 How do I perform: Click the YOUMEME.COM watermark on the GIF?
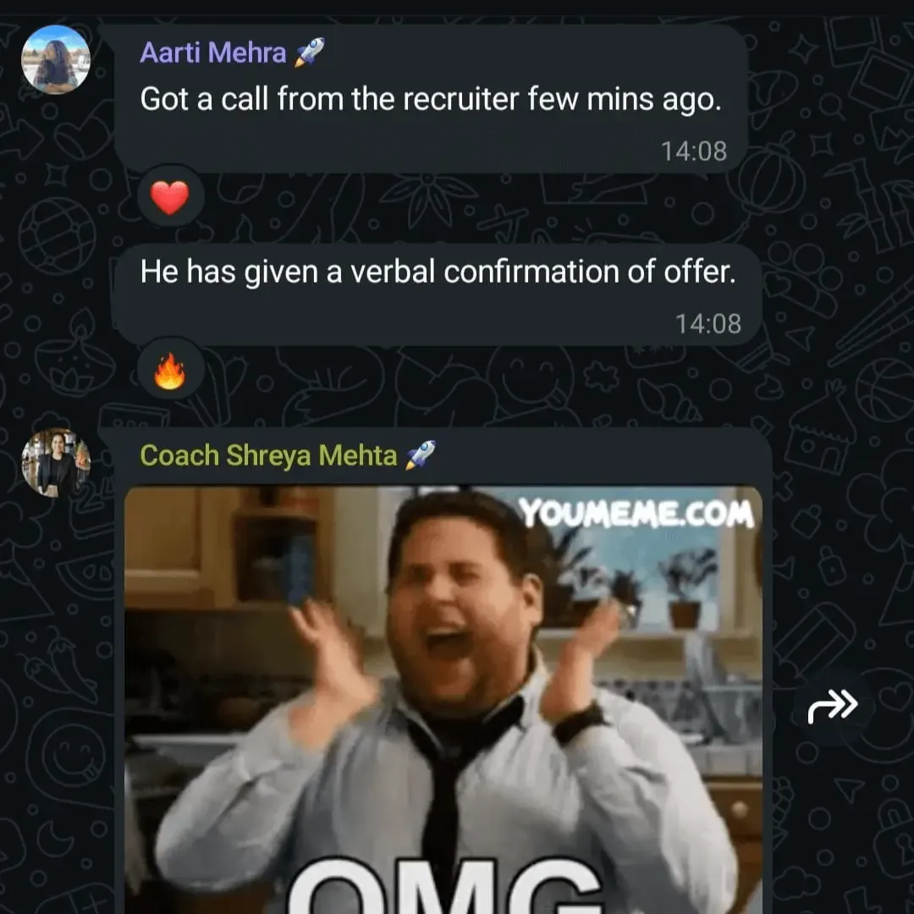(x=636, y=513)
